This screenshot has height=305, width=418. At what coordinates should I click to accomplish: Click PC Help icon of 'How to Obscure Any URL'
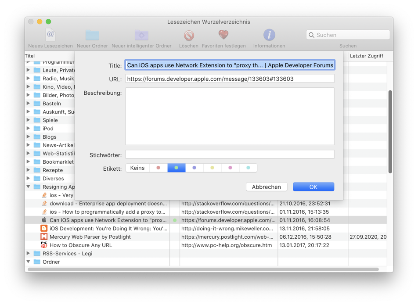44,245
